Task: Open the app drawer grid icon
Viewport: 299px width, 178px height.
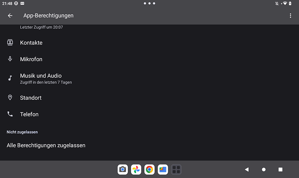Action: click(x=176, y=169)
